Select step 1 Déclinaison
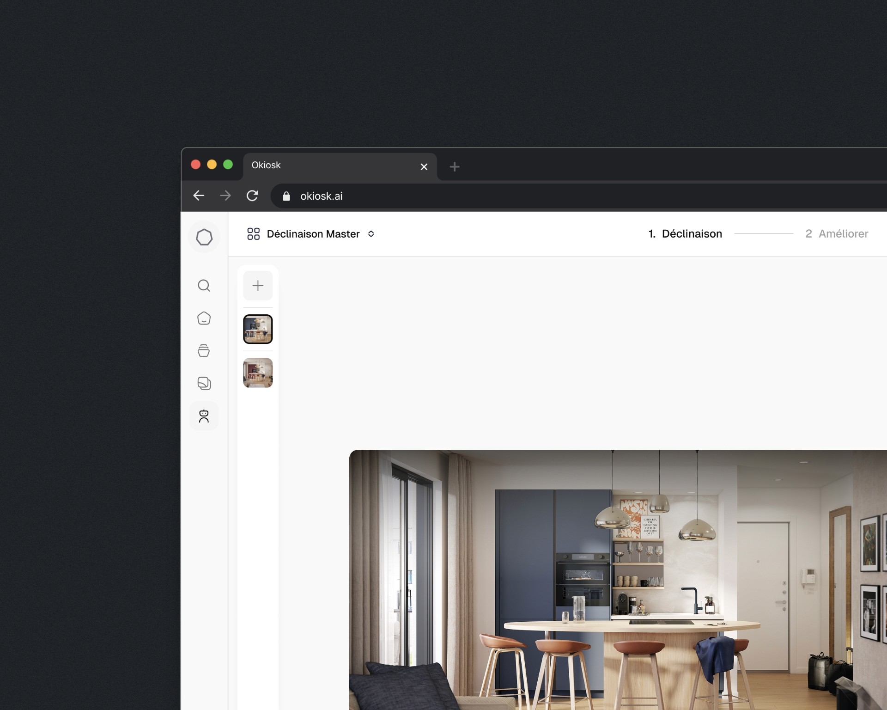The height and width of the screenshot is (710, 887). tap(685, 234)
